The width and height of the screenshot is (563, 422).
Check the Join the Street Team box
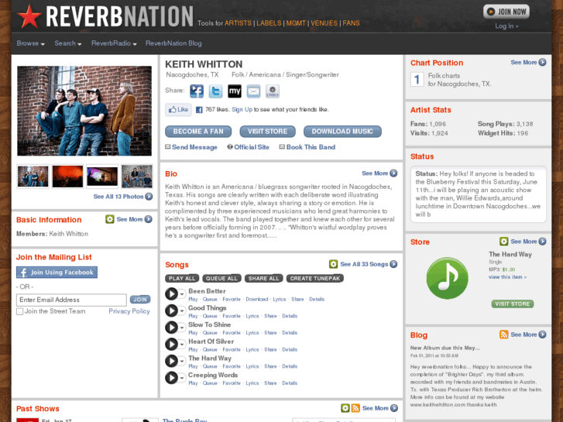point(20,311)
